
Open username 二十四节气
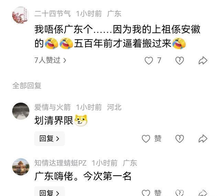pos(53,14)
